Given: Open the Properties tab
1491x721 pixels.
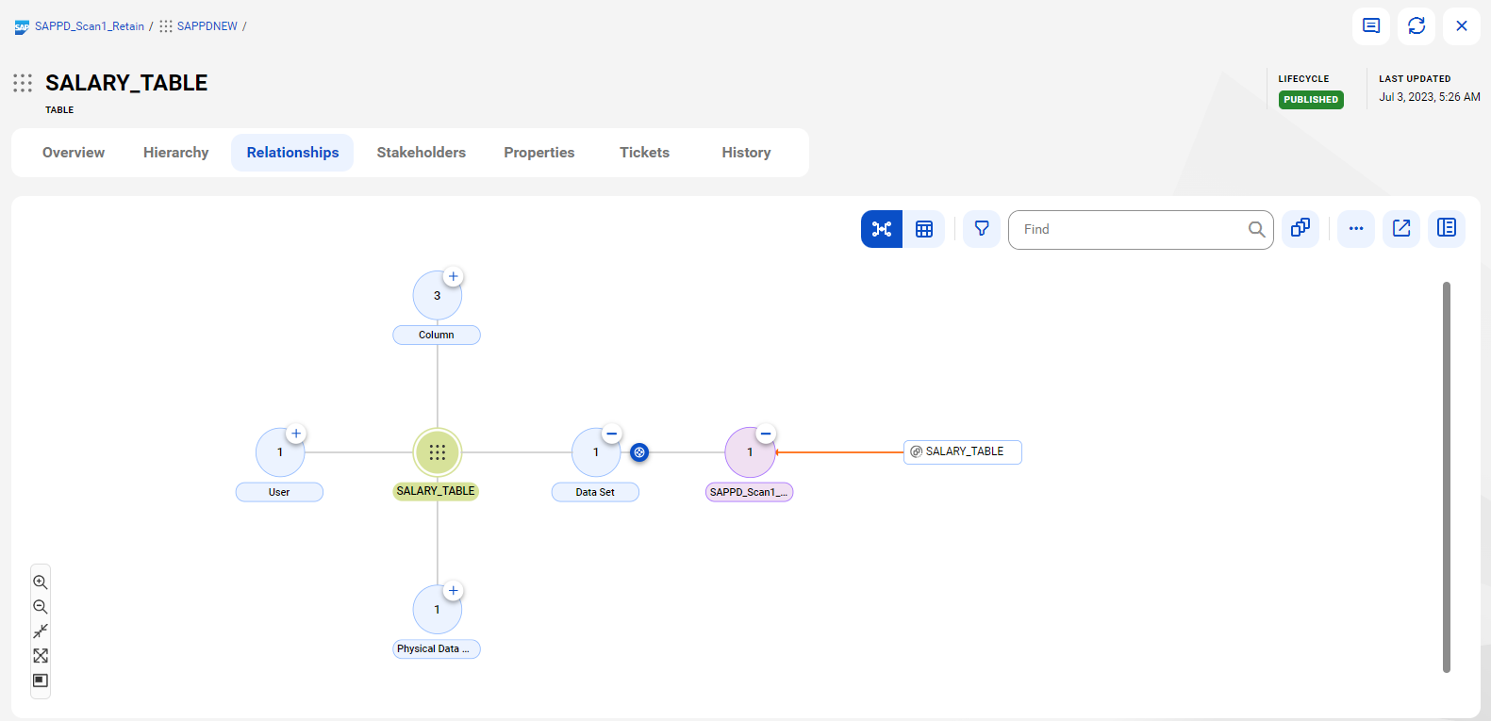Looking at the screenshot, I should point(539,153).
